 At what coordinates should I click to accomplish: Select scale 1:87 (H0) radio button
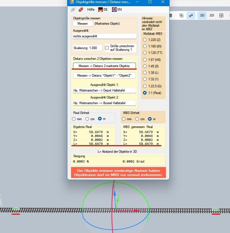pyautogui.click(x=145, y=60)
